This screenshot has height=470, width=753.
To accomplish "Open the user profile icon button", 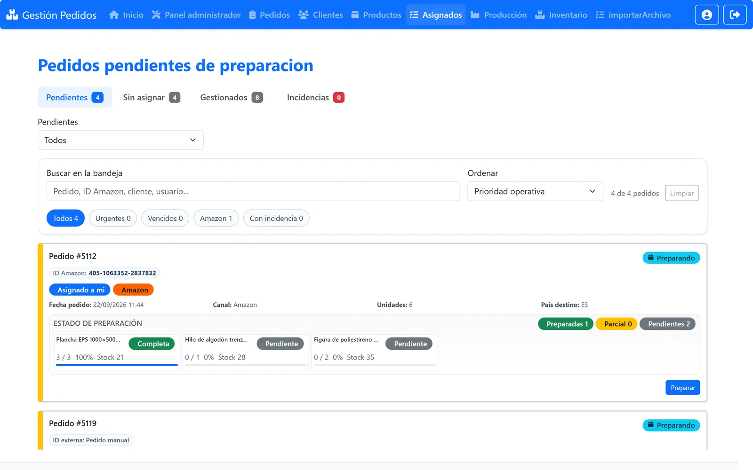I will pos(707,15).
